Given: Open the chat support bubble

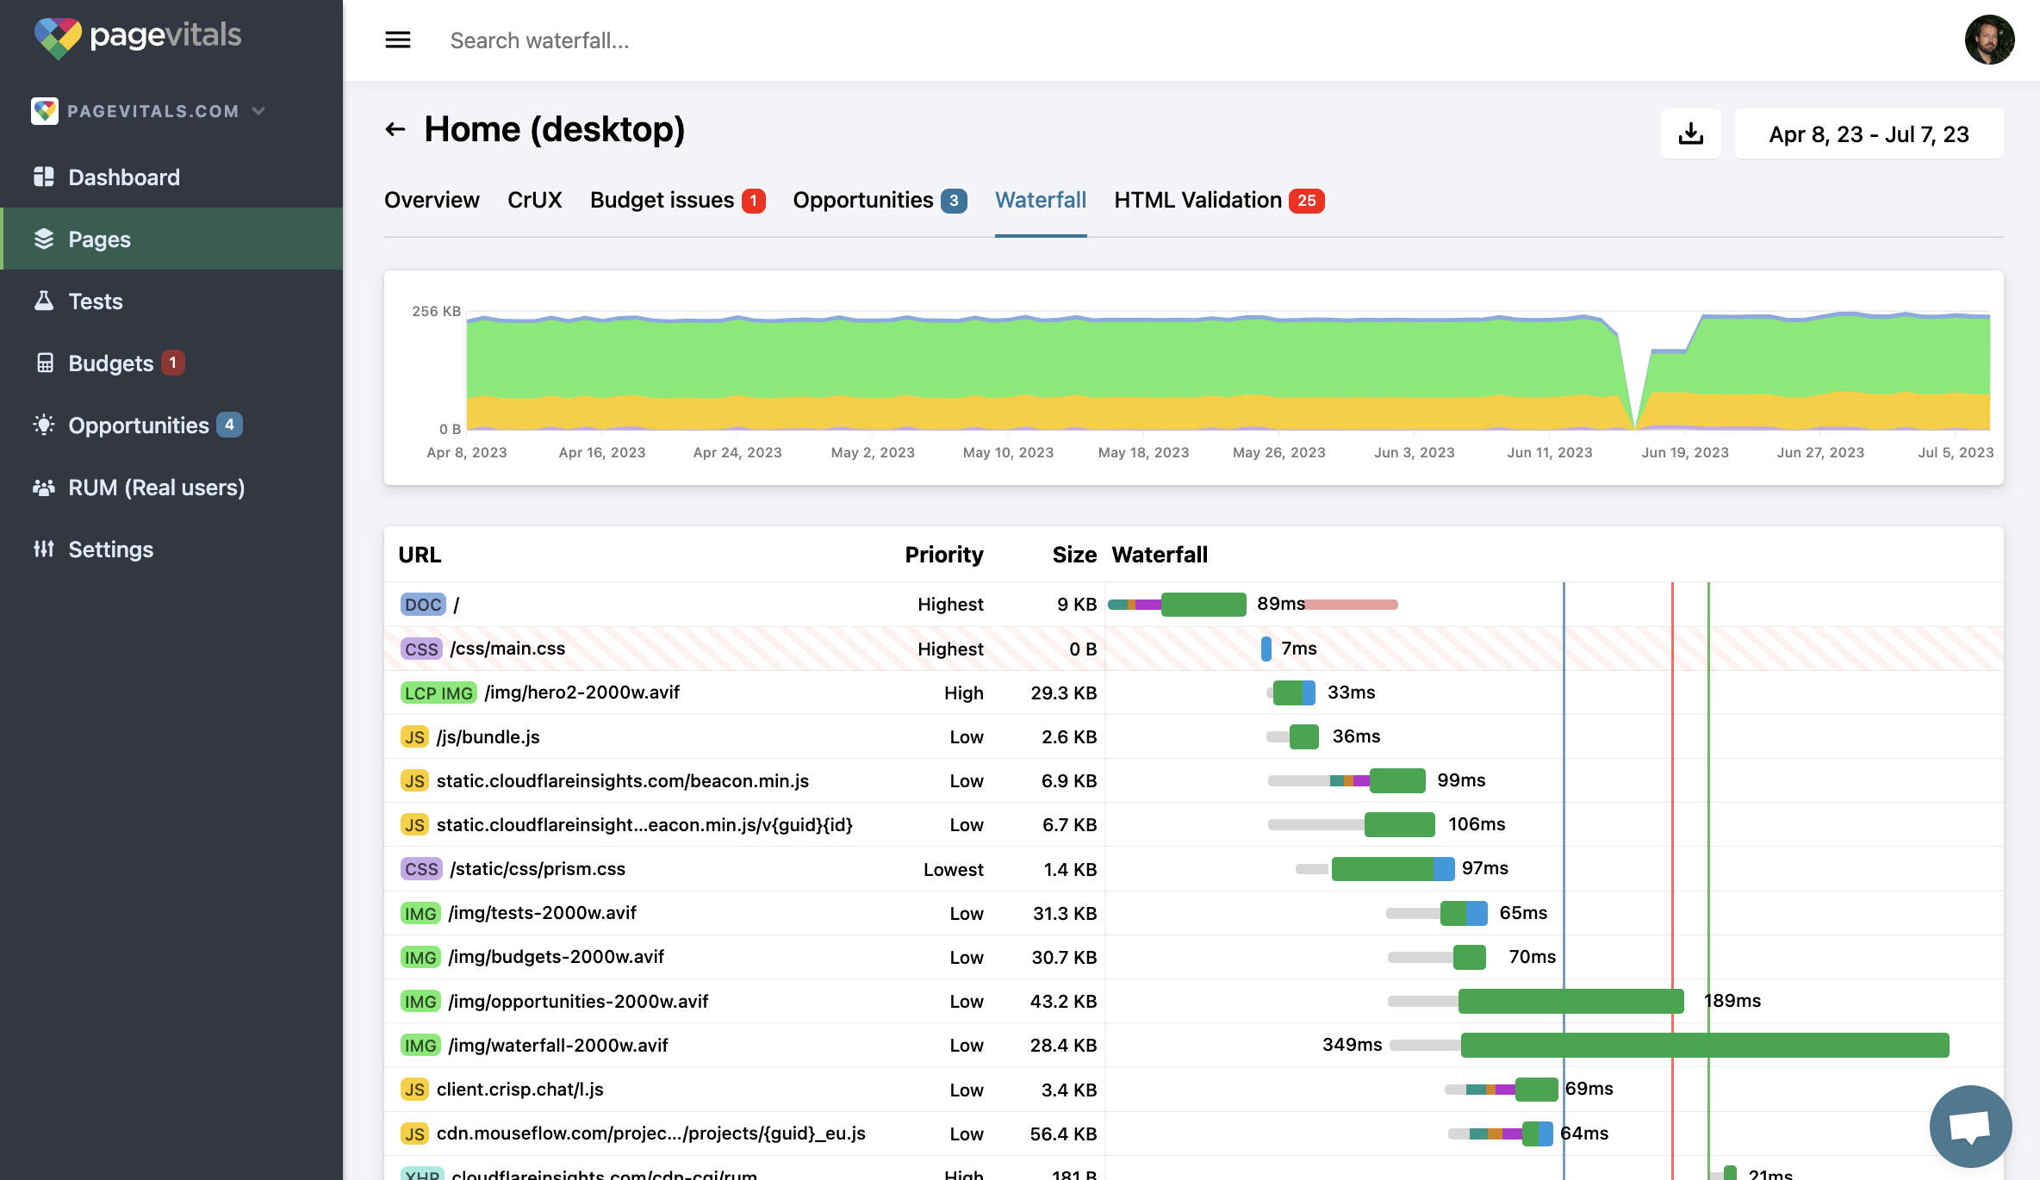Looking at the screenshot, I should coord(1969,1125).
